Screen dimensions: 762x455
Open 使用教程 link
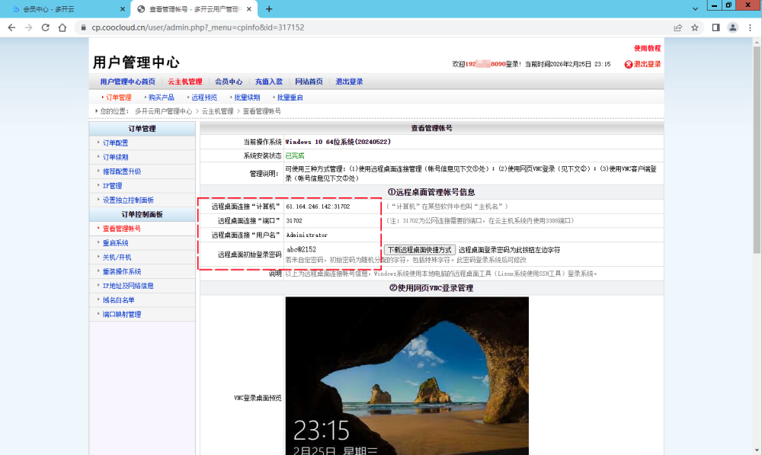[x=647, y=48]
